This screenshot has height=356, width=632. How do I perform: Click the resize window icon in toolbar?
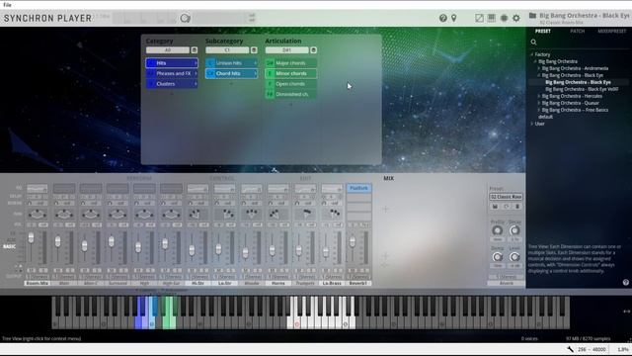click(479, 18)
